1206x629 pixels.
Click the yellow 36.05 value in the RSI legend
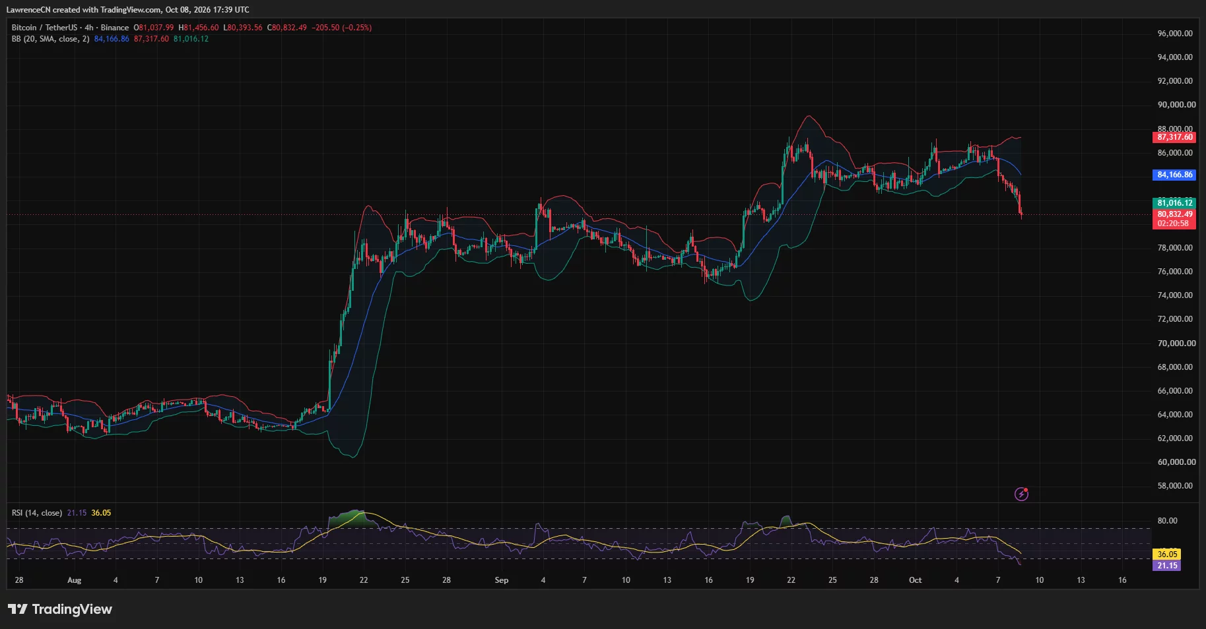click(101, 513)
